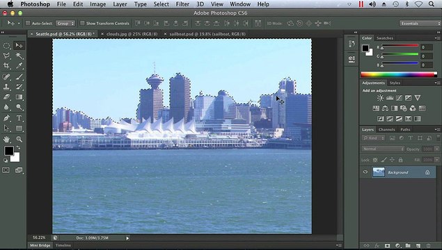Open the Essentials workspace dropdown
This screenshot has height=250, width=442.
(x=420, y=24)
